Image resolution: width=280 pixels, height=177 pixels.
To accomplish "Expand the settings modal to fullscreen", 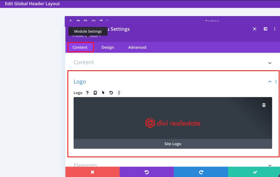I will coord(255,29).
